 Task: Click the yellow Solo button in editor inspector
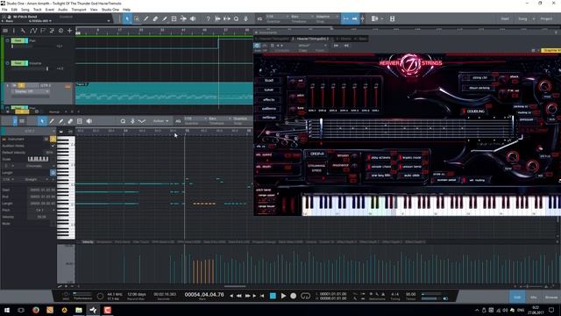point(53,139)
